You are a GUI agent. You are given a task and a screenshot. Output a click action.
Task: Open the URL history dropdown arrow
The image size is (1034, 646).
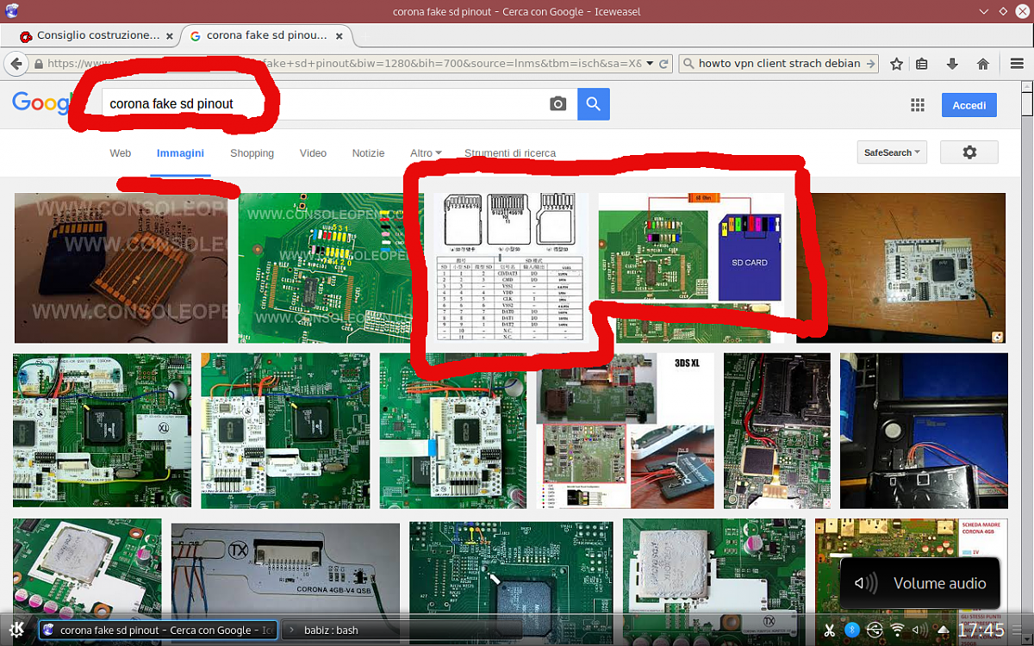coord(650,64)
